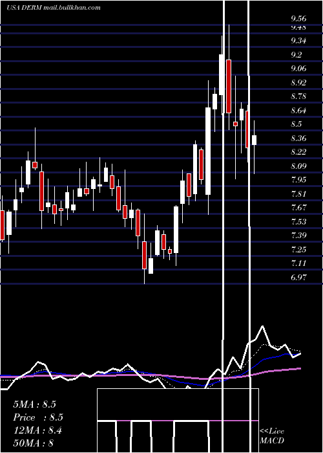Click the 9.2 price axis label

pos(296,54)
